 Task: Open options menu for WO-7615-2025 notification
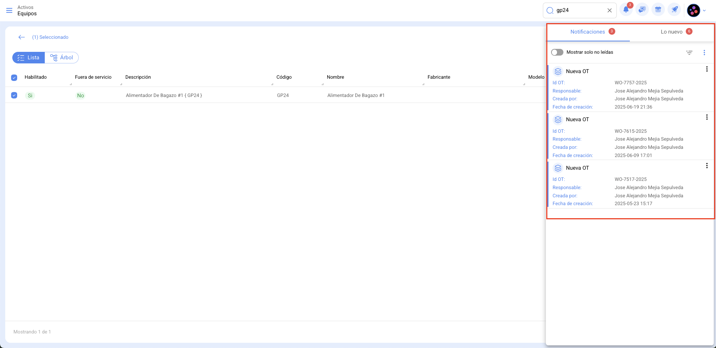(707, 117)
